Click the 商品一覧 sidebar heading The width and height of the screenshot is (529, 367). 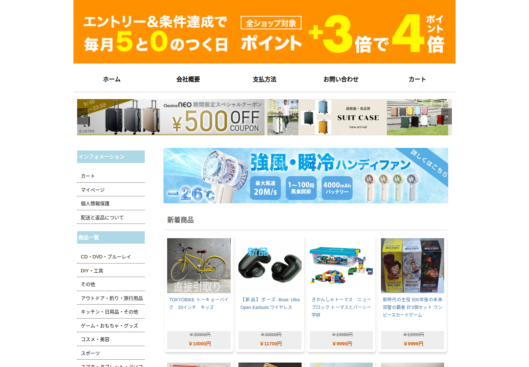pyautogui.click(x=111, y=237)
